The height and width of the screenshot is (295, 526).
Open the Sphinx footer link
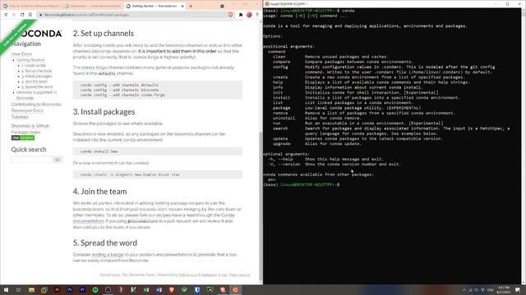pos(187,275)
